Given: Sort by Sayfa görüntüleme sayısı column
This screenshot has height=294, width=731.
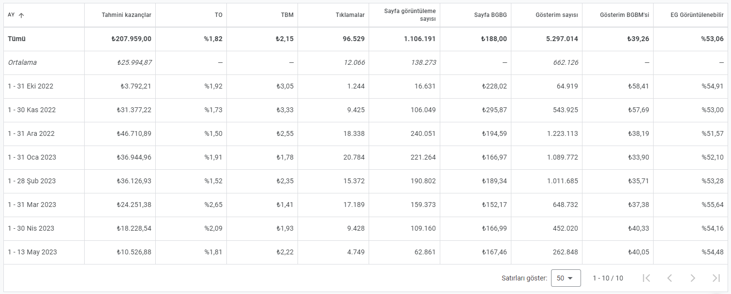Looking at the screenshot, I should [410, 15].
